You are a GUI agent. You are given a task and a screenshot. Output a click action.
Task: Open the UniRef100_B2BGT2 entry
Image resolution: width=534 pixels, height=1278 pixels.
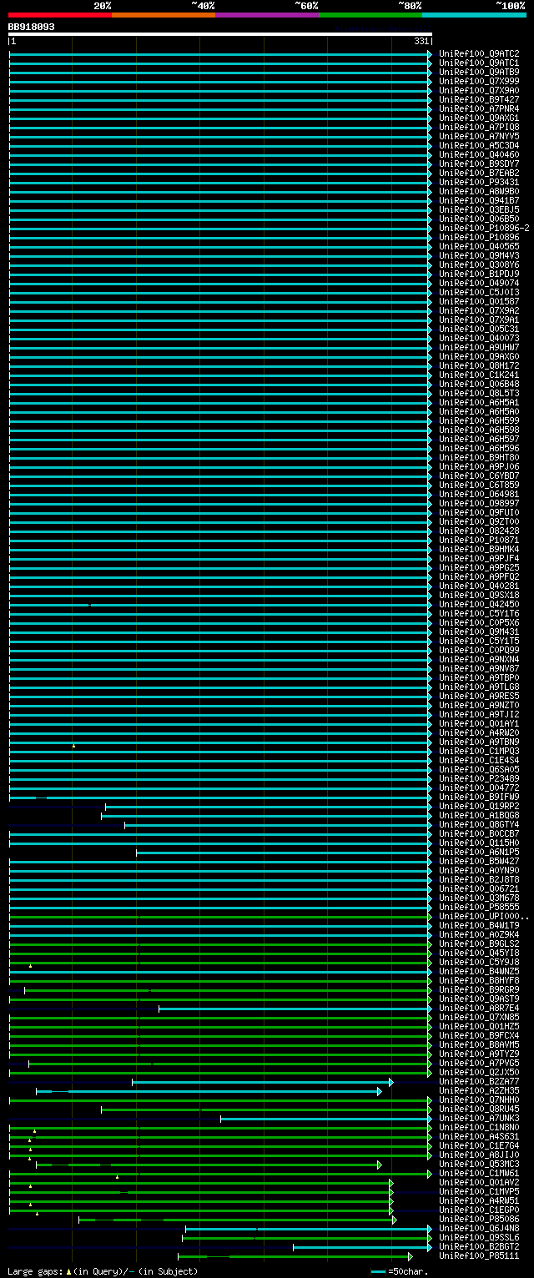point(479,1247)
